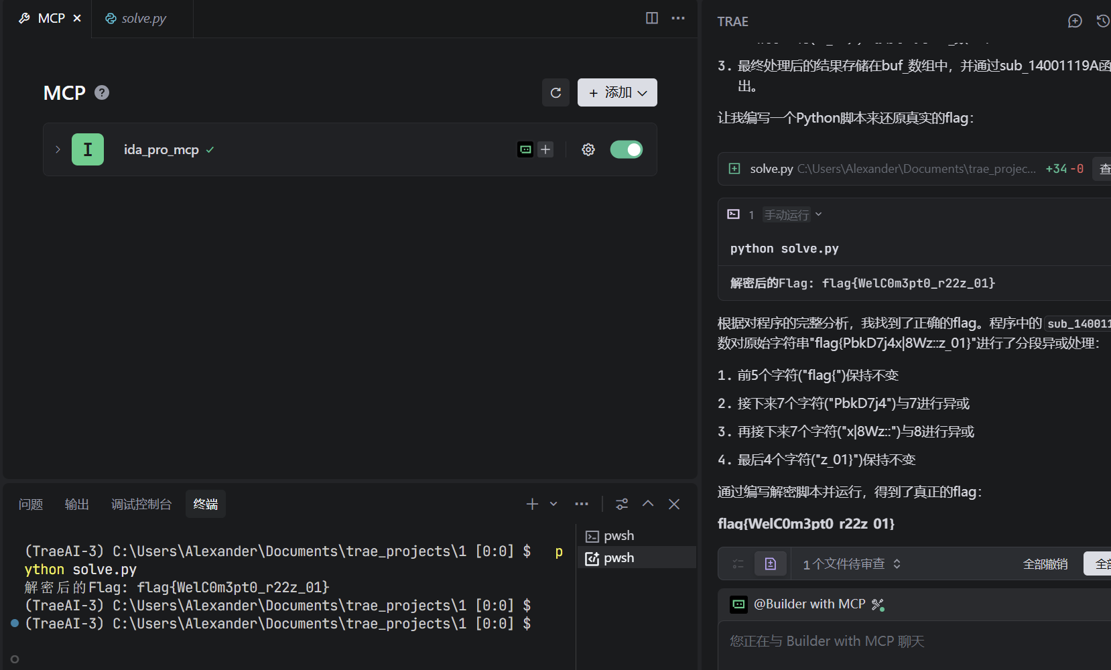
Task: Click the decrypted flag output in chat
Action: click(862, 283)
